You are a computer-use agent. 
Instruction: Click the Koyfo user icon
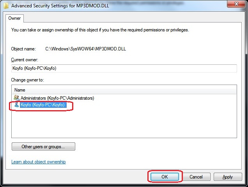tap(16, 104)
